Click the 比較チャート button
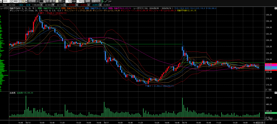Image resolution: width=277 pixels, height=124 pixels. click(x=96, y=1)
